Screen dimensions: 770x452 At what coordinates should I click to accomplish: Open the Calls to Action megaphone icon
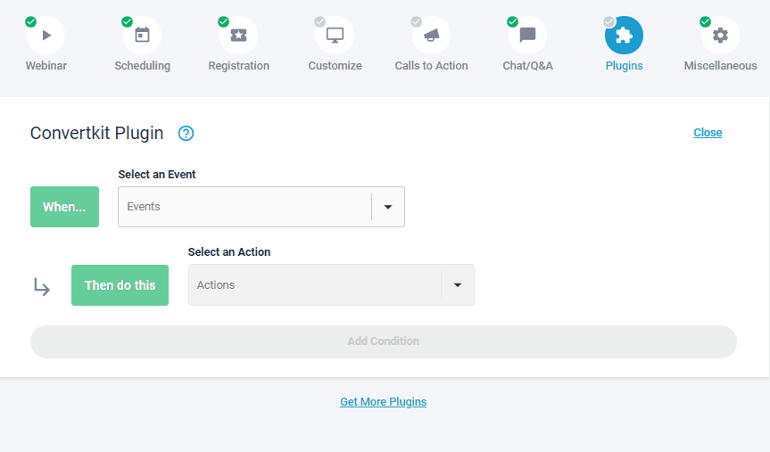[x=431, y=36]
